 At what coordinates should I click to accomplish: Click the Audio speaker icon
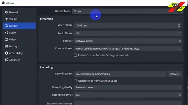tap(6, 33)
